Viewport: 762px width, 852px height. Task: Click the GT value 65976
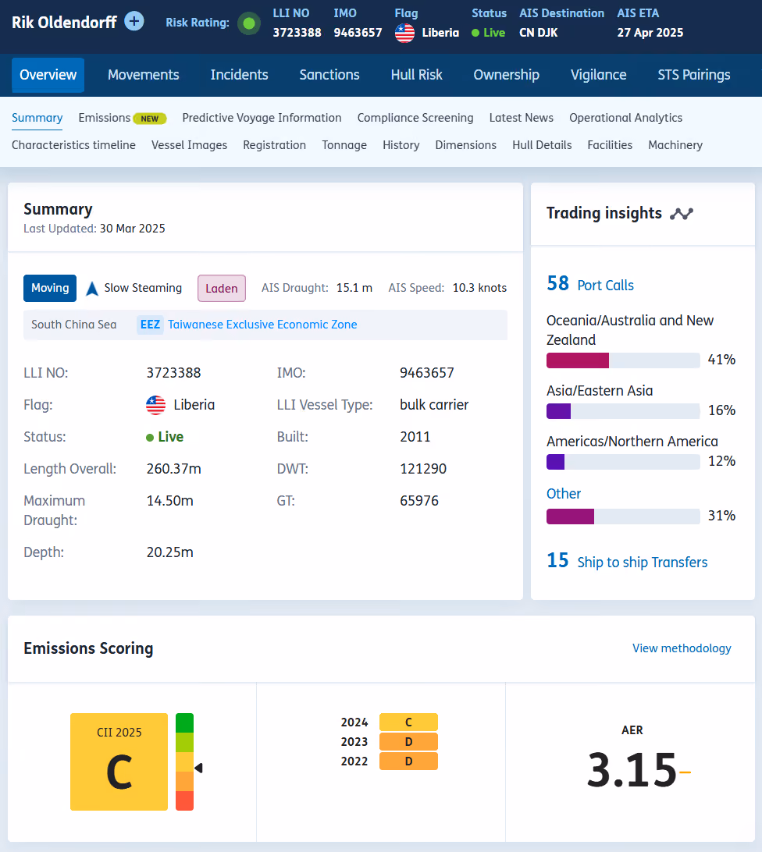(419, 501)
